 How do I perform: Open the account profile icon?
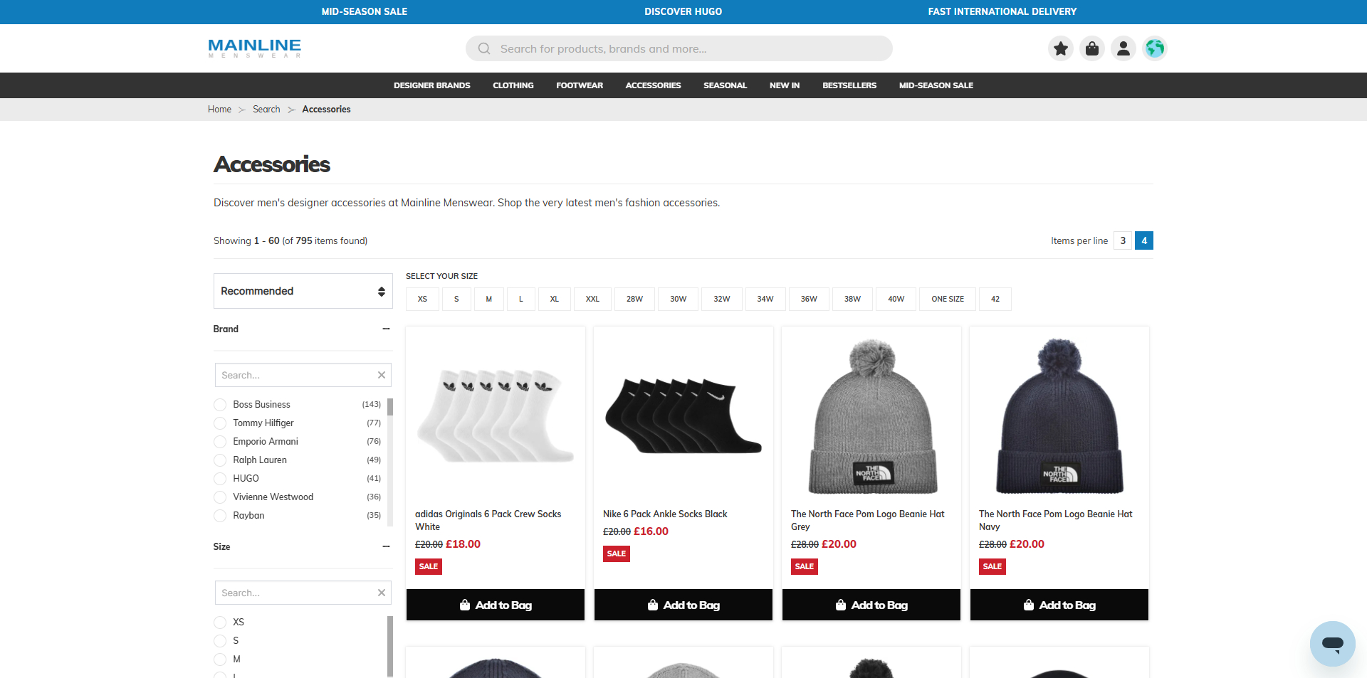(x=1124, y=48)
